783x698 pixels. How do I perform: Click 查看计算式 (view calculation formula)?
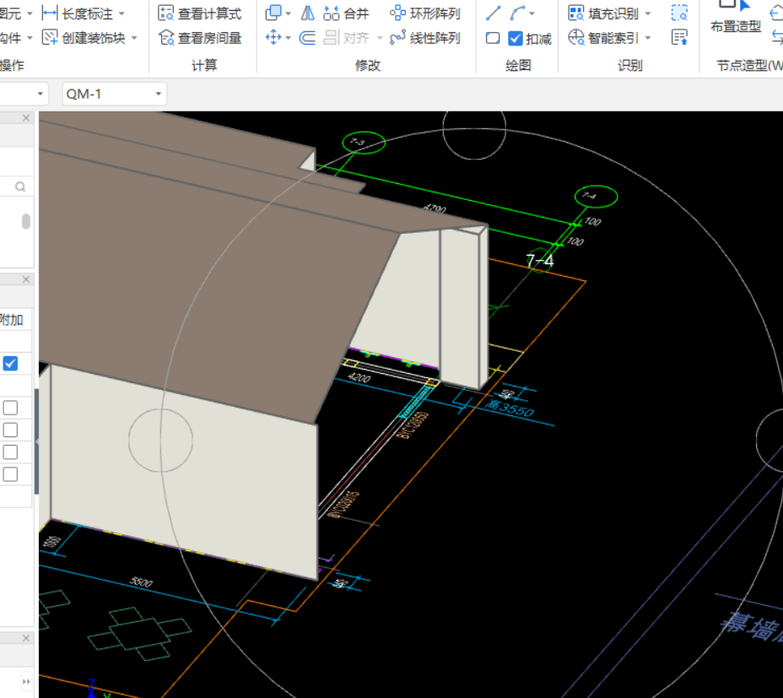200,14
